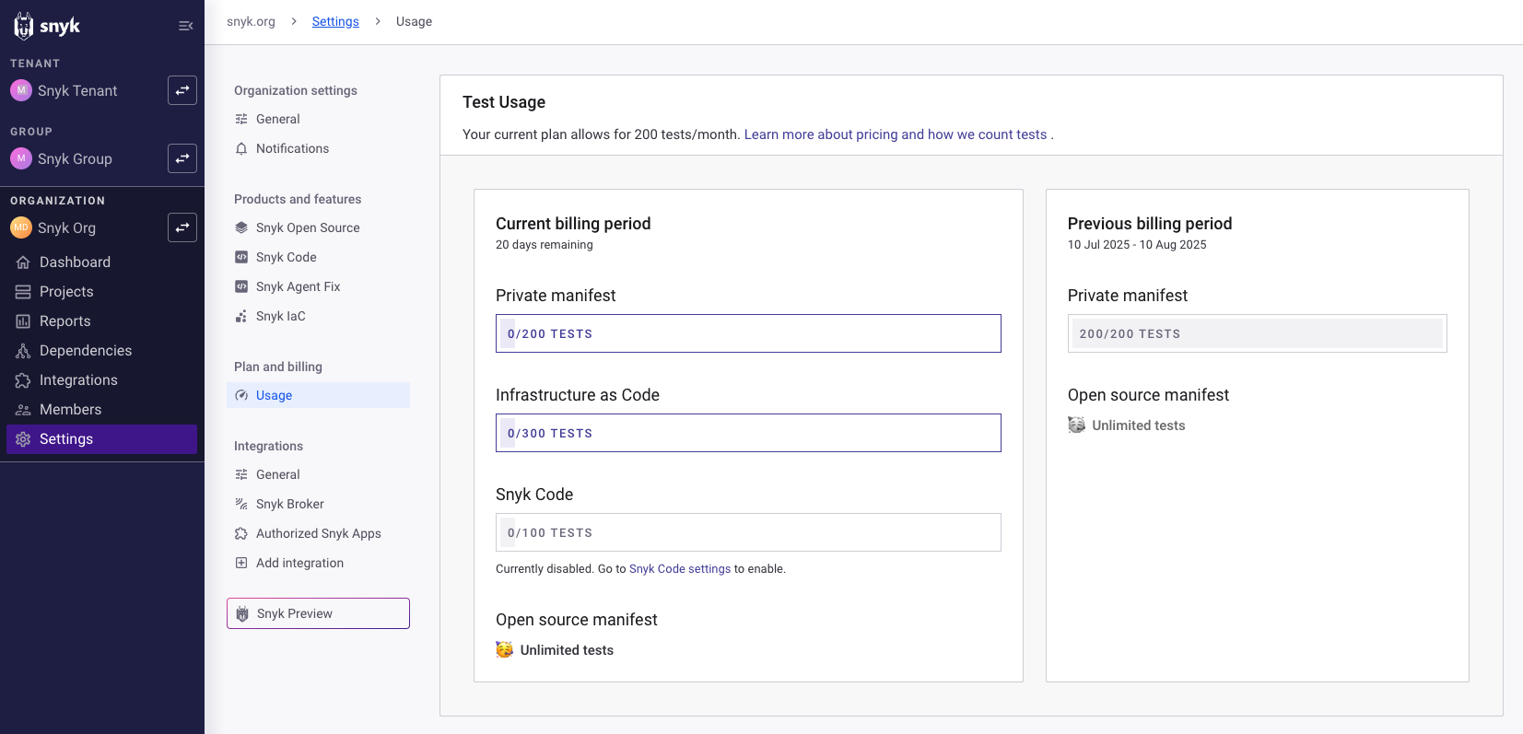Open the Reports page
The image size is (1523, 734).
[64, 321]
